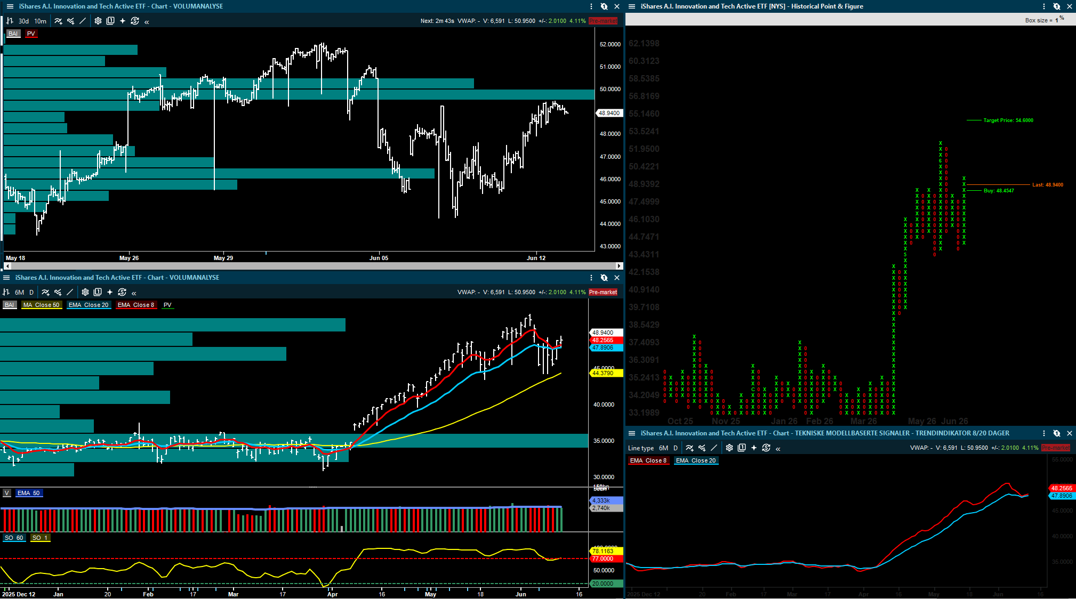Toggle the green PV label in the 6M chart
The width and height of the screenshot is (1076, 599).
click(x=167, y=305)
